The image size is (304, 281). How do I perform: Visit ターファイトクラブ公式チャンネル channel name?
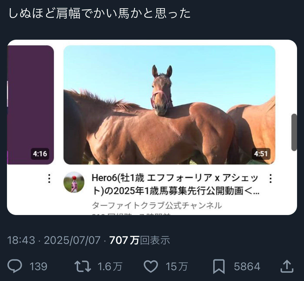pos(157,205)
